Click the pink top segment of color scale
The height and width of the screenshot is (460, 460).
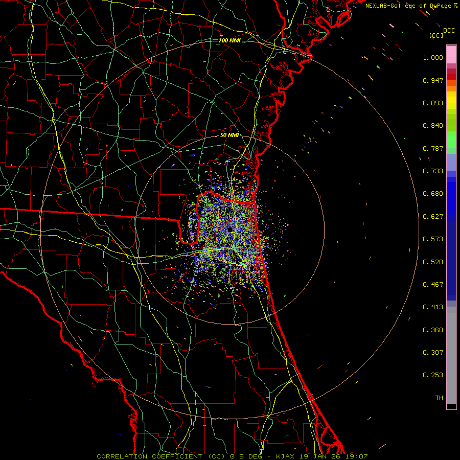click(x=451, y=55)
